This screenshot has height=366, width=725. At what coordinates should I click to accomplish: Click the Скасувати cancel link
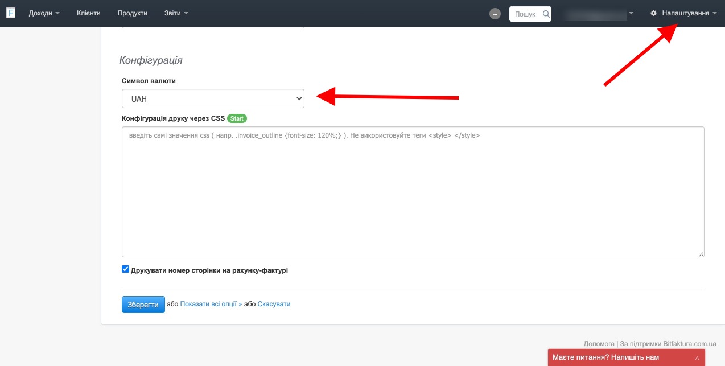click(x=274, y=304)
